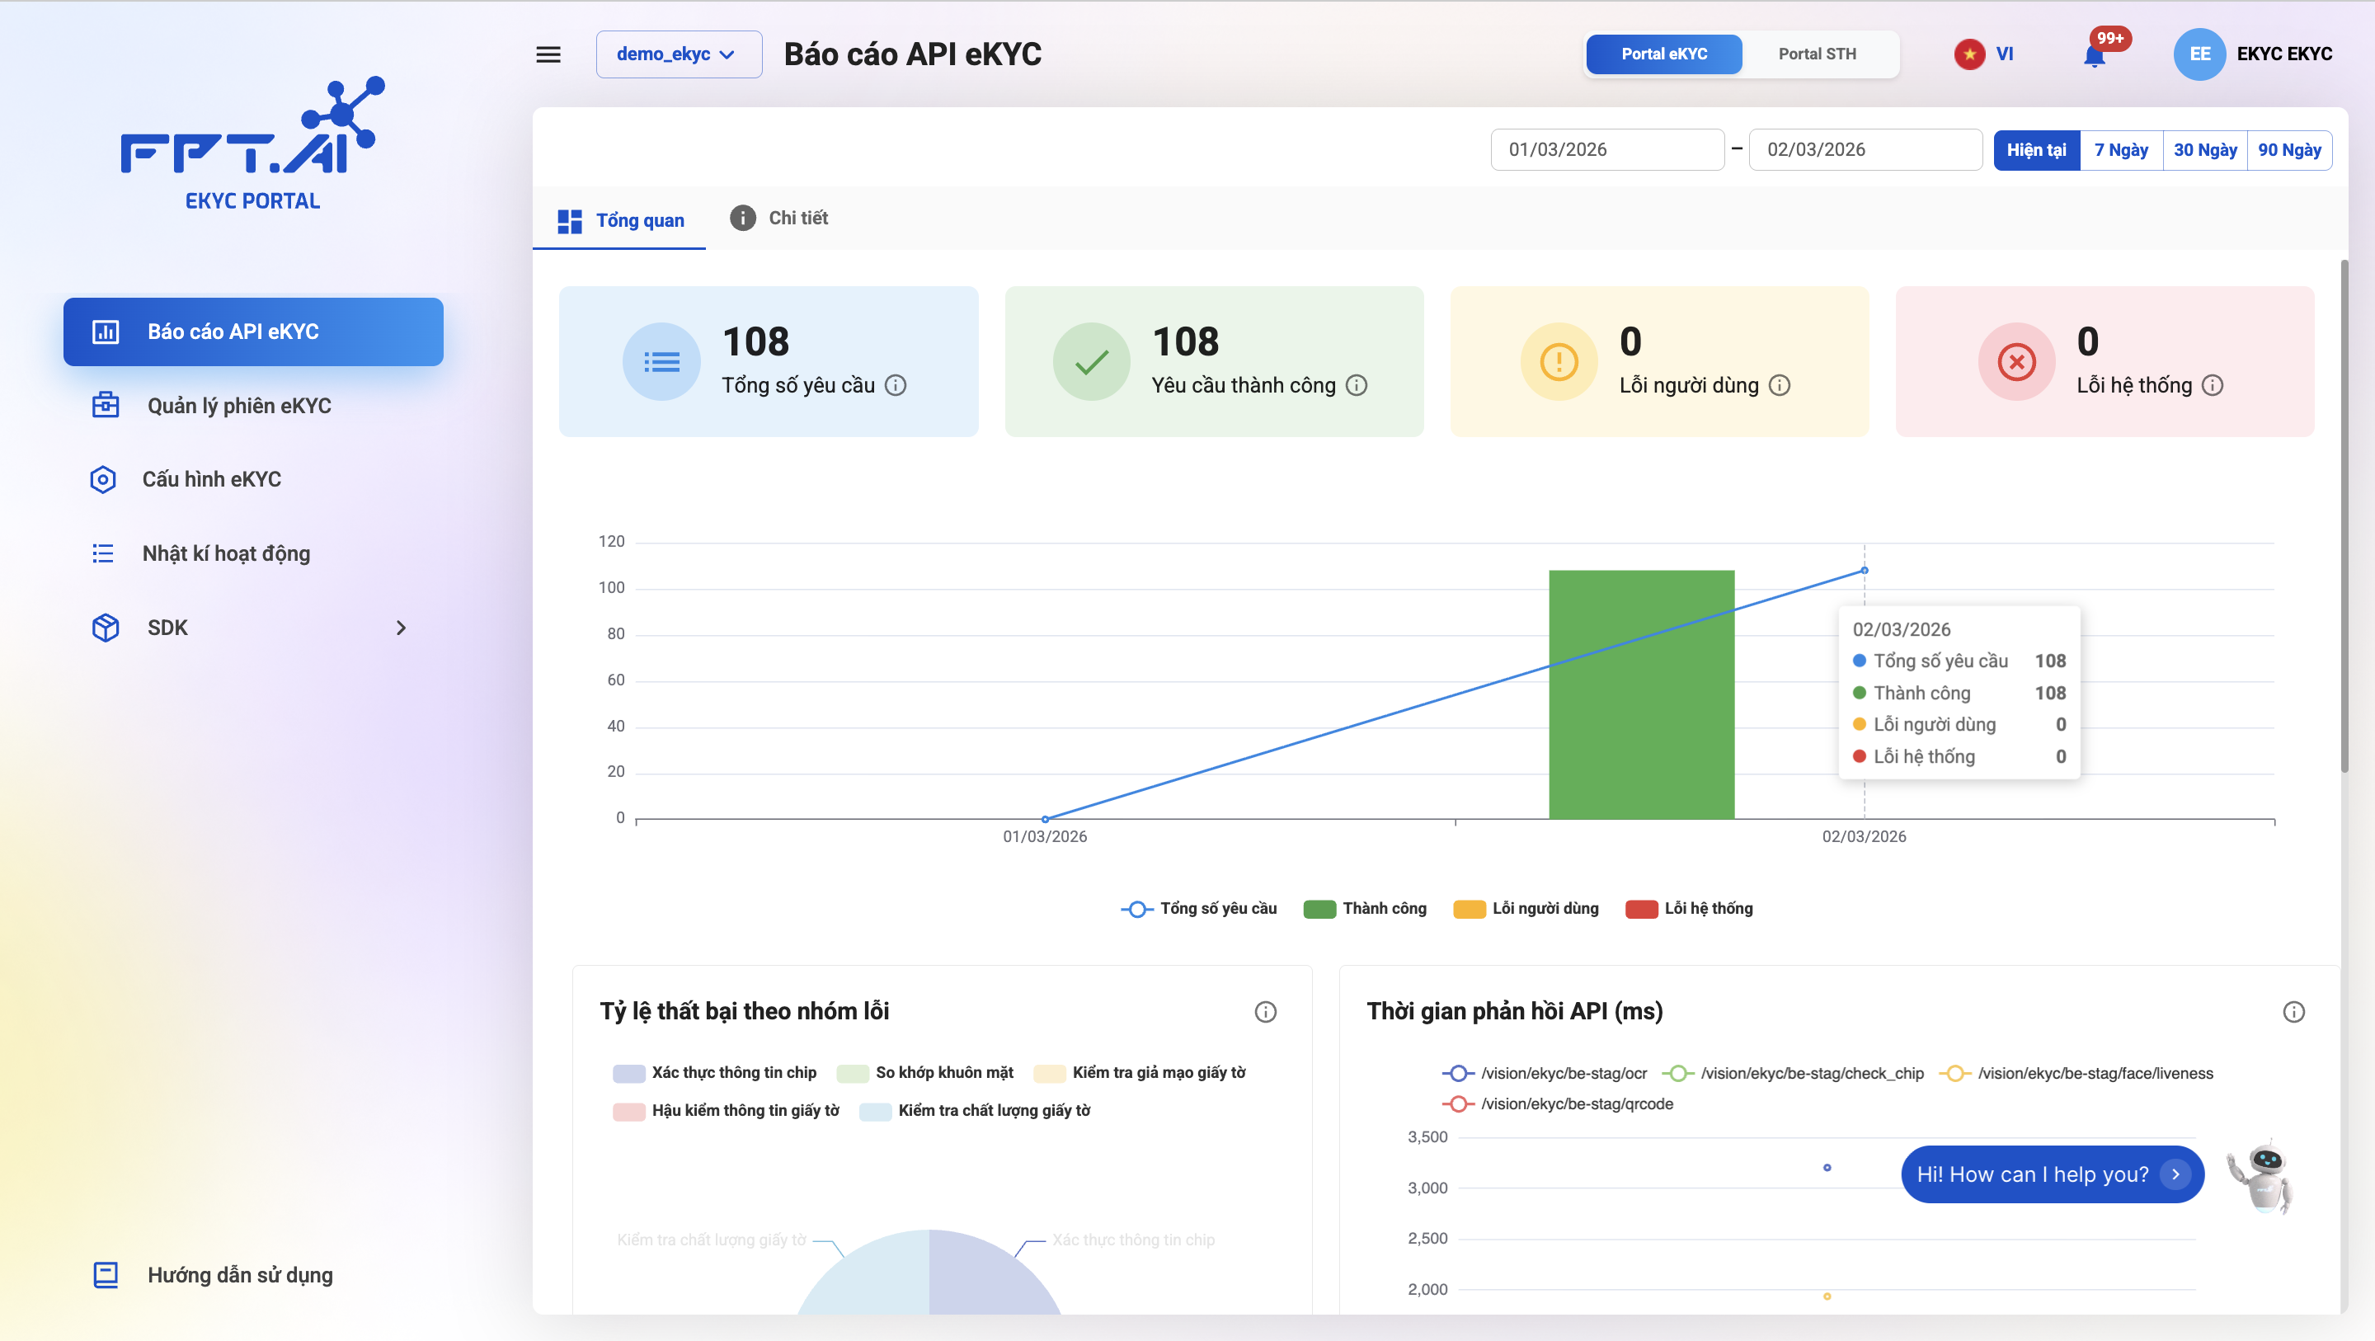Toggle Xác thực thông tin chip legend
The height and width of the screenshot is (1341, 2375).
click(714, 1074)
